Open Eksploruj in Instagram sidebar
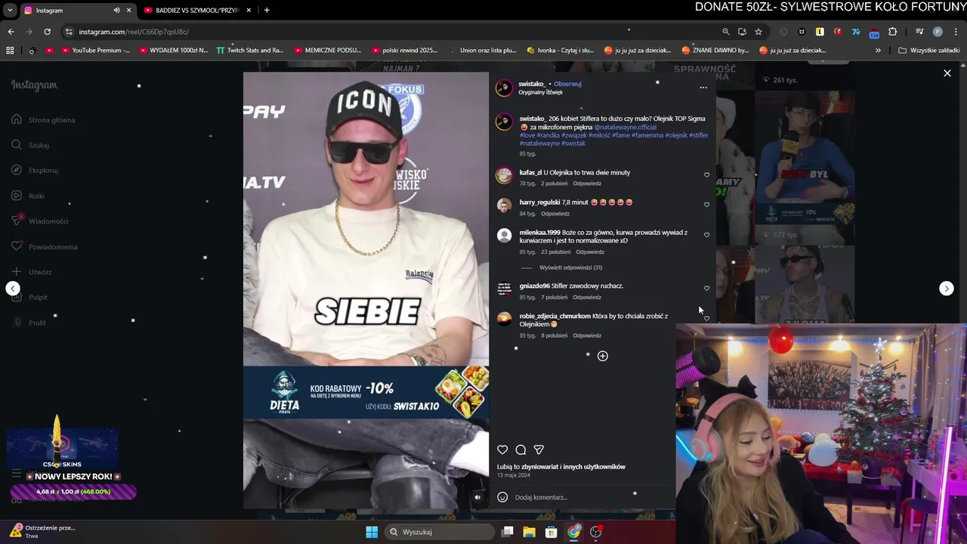Viewport: 967px width, 544px height. 35,170
